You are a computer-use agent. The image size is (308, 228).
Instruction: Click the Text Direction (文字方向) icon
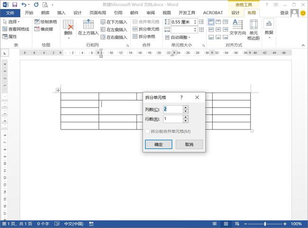pos(237,26)
